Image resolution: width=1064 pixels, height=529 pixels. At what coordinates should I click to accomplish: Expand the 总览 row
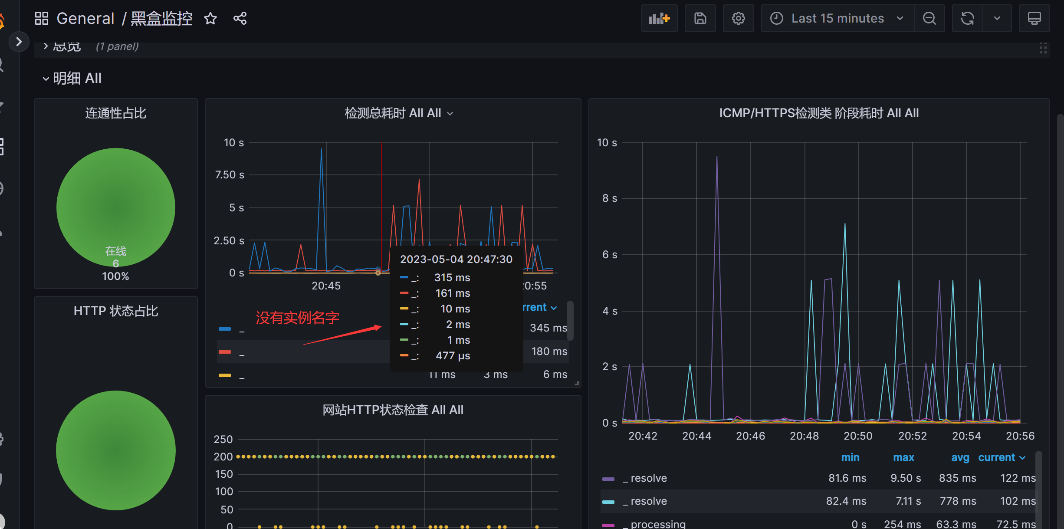coord(62,46)
